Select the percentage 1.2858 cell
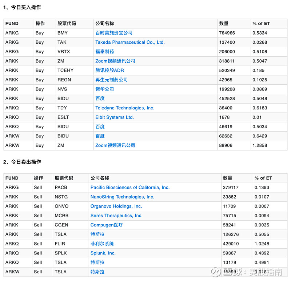This screenshot has height=281, width=291. (269, 145)
